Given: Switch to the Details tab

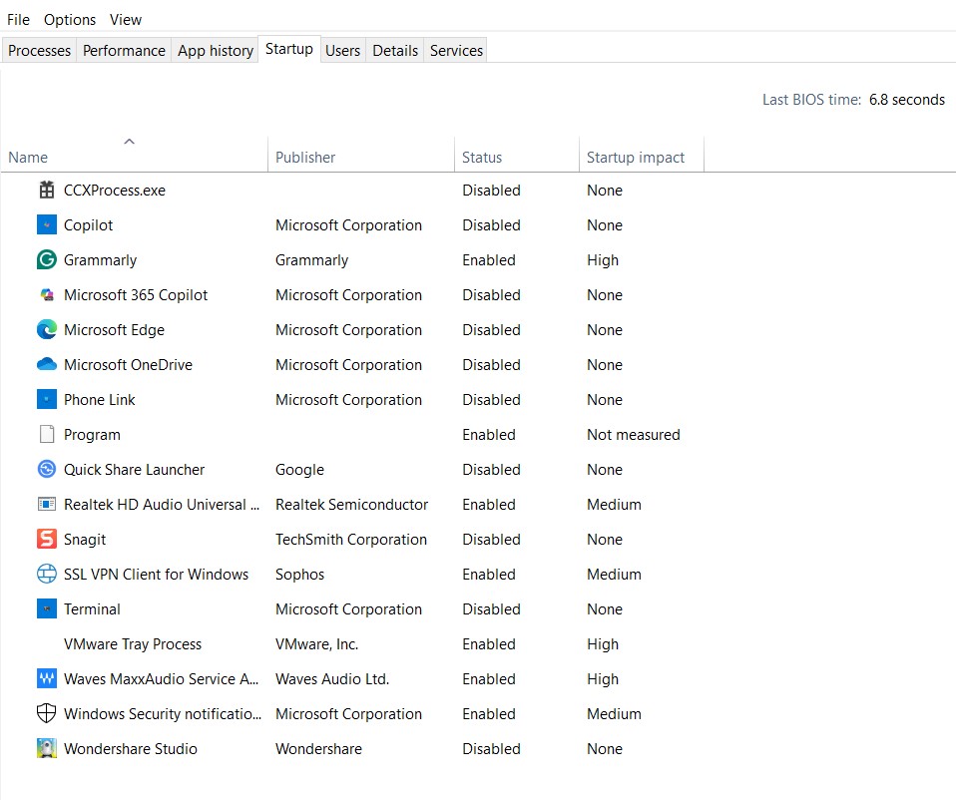Looking at the screenshot, I should click(395, 51).
